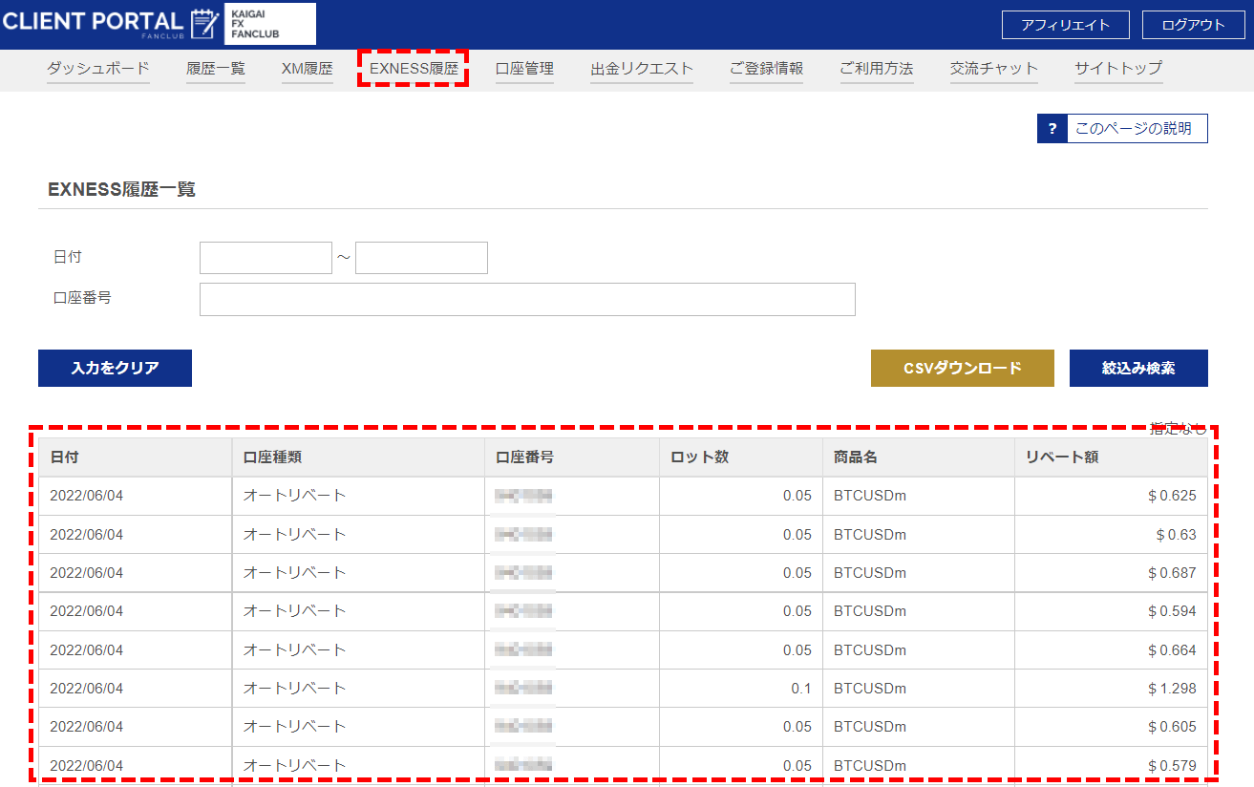The height and width of the screenshot is (787, 1254).
Task: Focus the start date field
Action: pyautogui.click(x=266, y=258)
